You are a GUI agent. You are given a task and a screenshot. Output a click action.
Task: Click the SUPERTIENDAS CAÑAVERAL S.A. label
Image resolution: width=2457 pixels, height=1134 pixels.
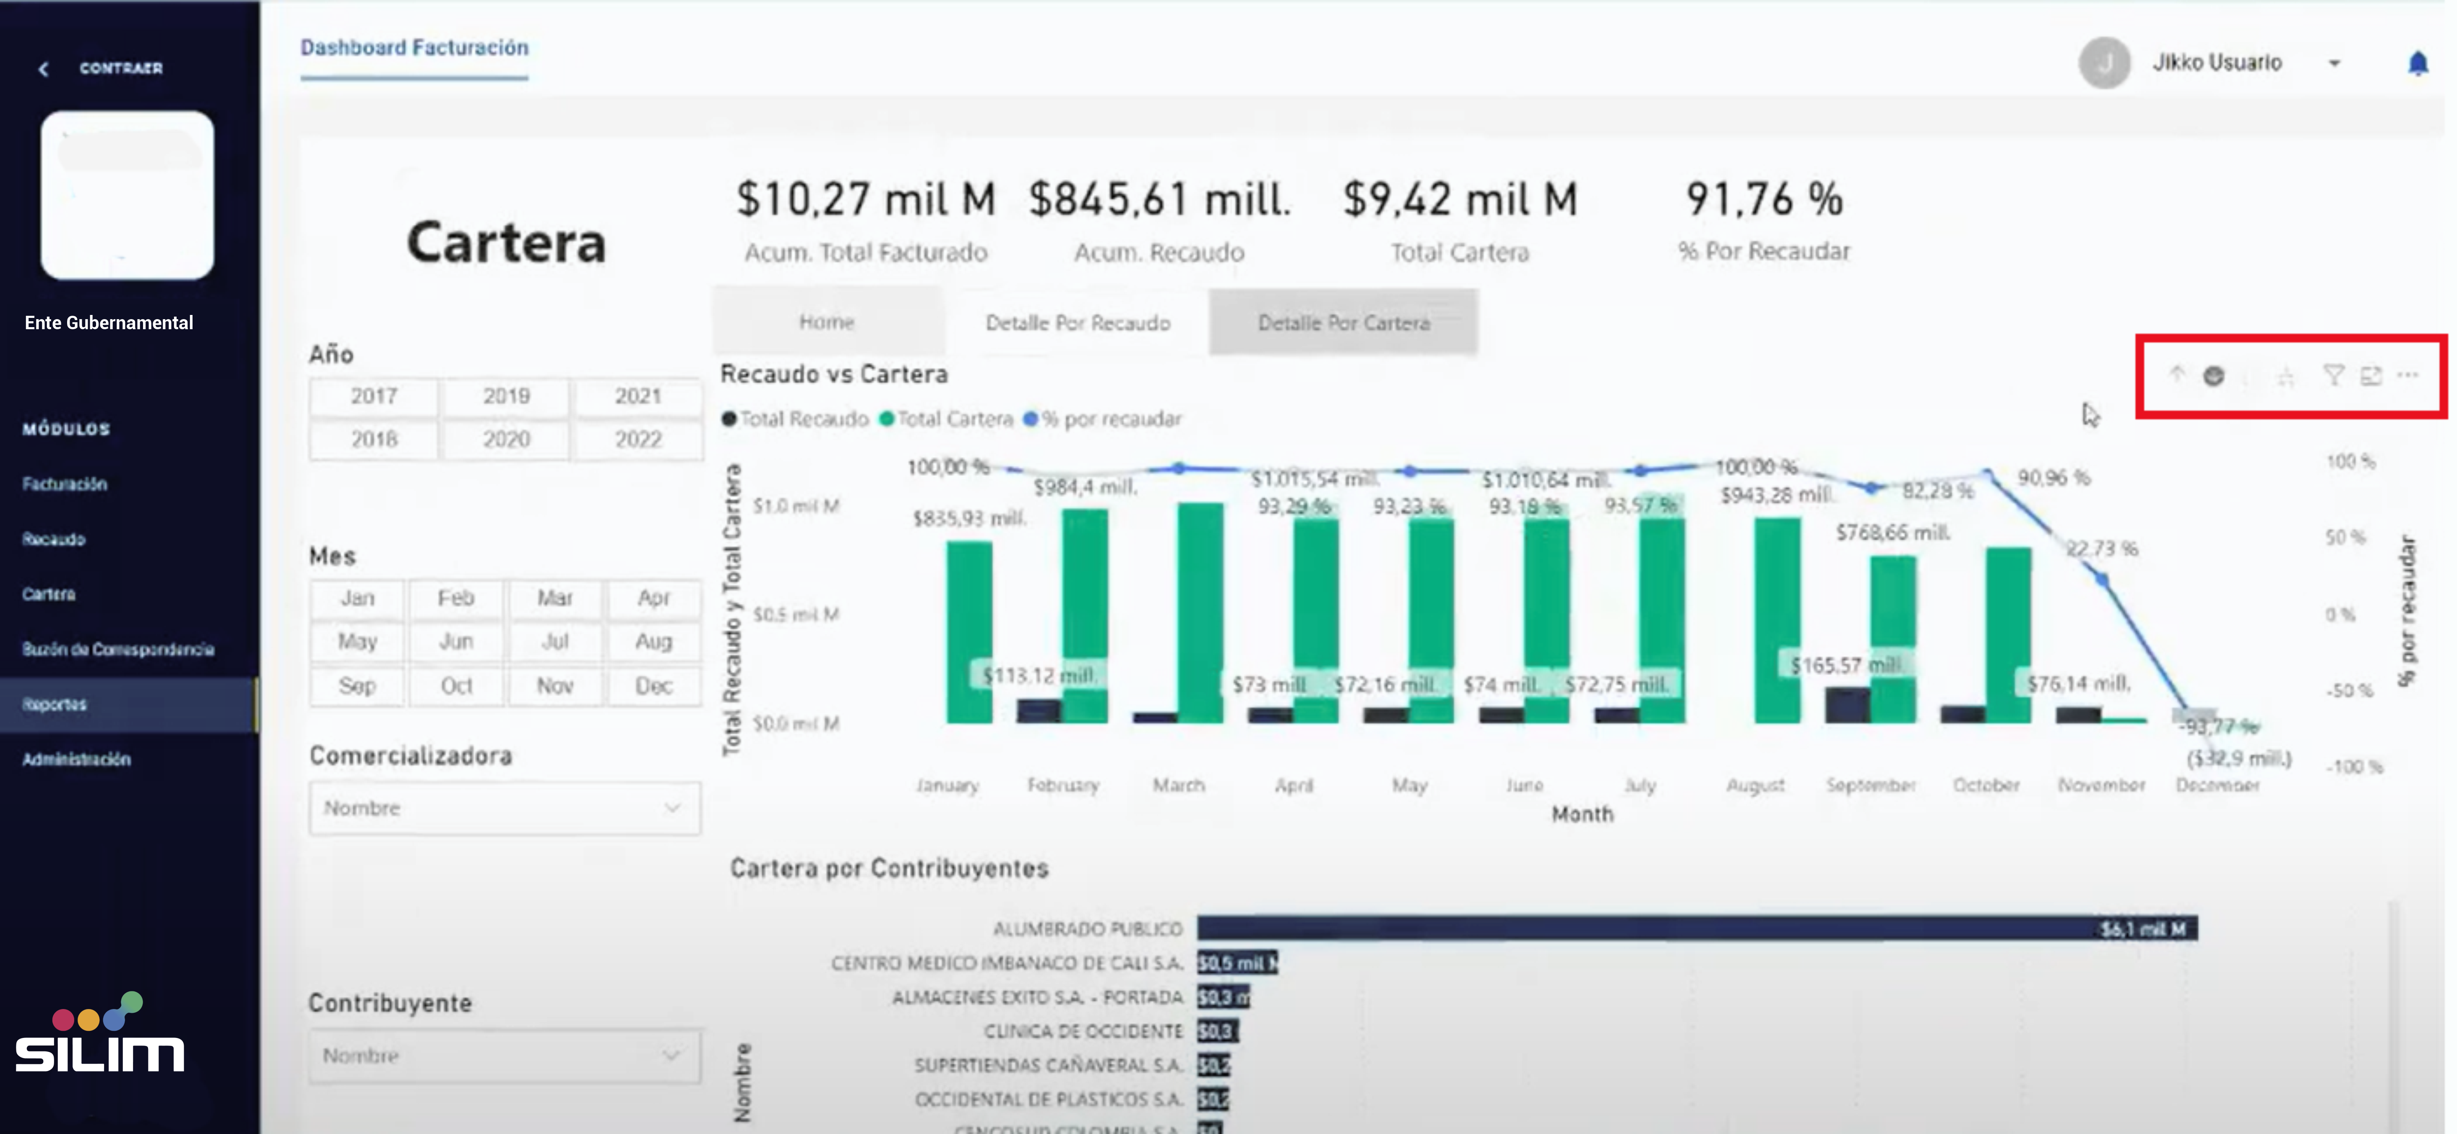point(1048,1065)
